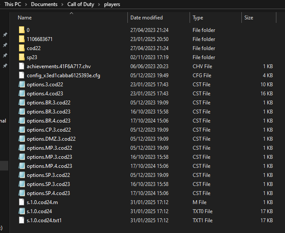Viewport: 285px width, 233px height.
Task: Select the options.SP.4.cod23 file icon
Action: (x=22, y=193)
